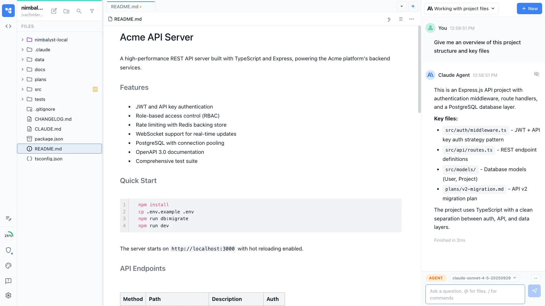The height and width of the screenshot is (306, 545).
Task: Open the file filter in the Files panel
Action: (92, 11)
